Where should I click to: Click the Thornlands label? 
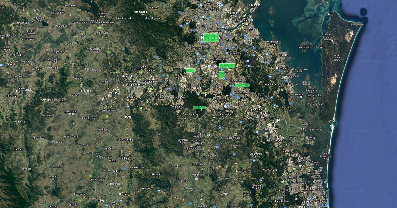282,68
